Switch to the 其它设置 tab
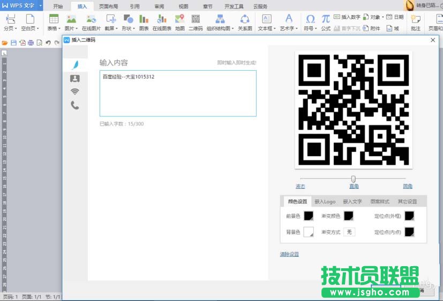 pyautogui.click(x=407, y=201)
